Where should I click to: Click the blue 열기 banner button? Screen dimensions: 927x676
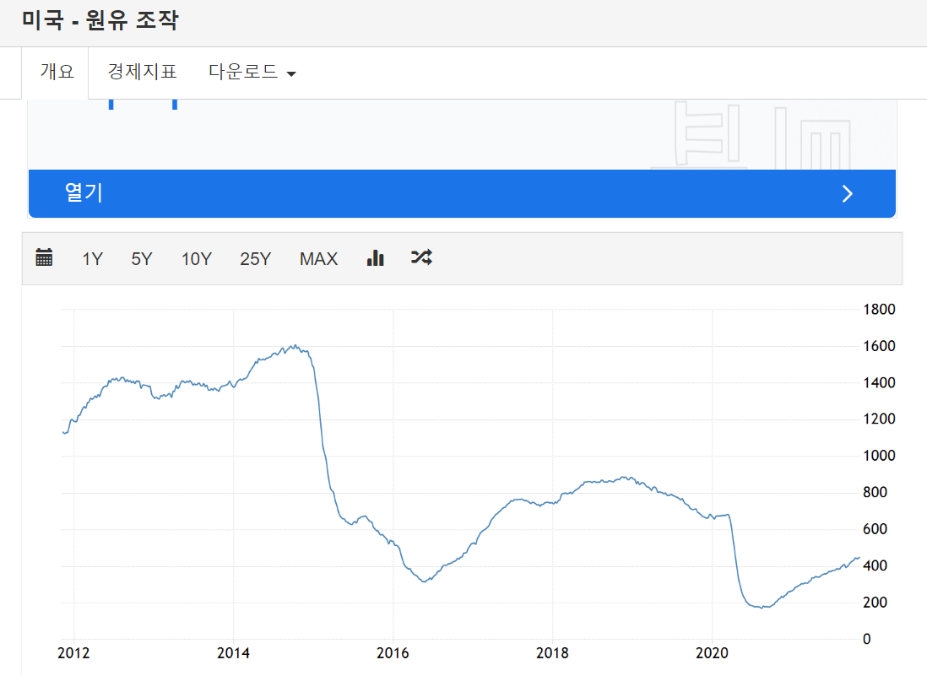(x=463, y=194)
